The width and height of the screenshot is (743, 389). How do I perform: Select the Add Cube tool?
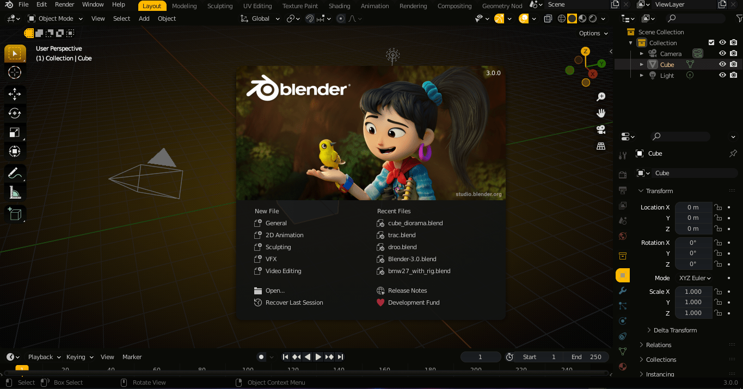(15, 214)
